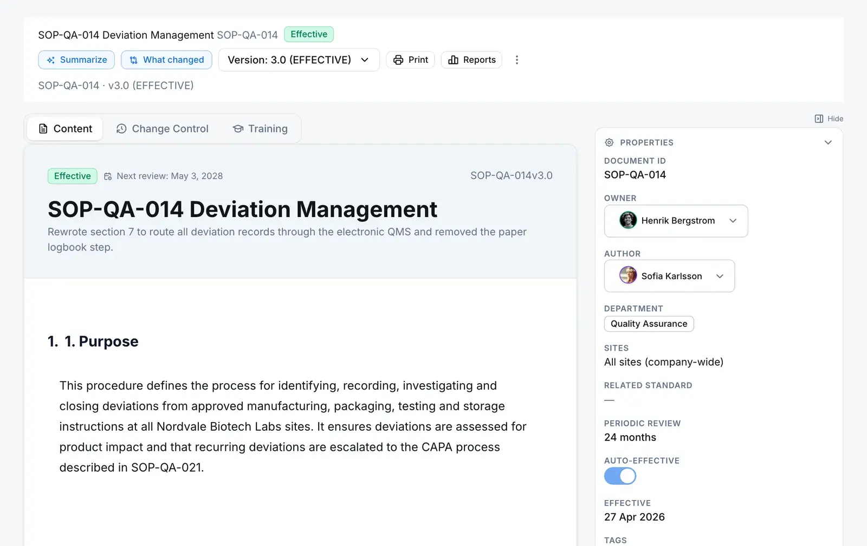This screenshot has height=546, width=867.
Task: Click the Quality Assurance department tag
Action: click(x=649, y=324)
